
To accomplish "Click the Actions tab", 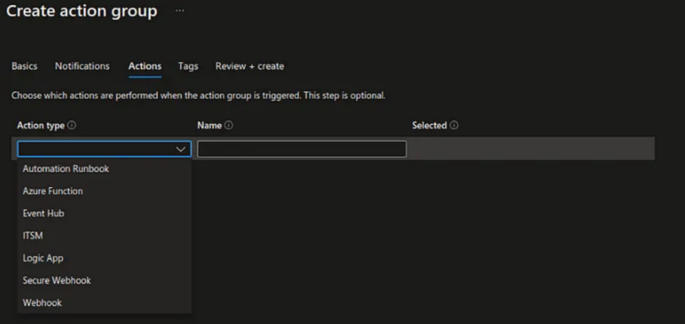I will tap(144, 66).
